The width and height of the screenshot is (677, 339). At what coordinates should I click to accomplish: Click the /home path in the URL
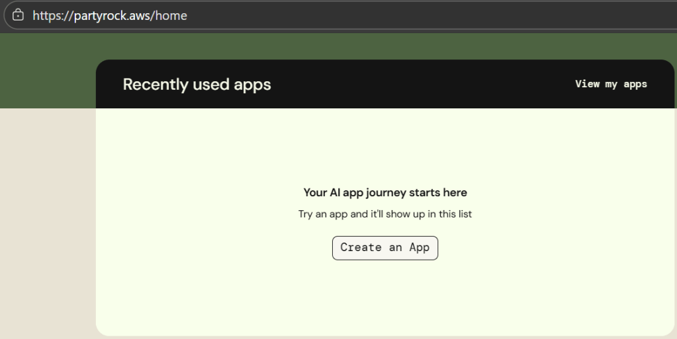coord(171,15)
